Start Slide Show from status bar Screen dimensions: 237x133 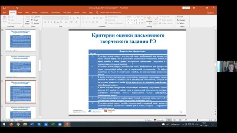coord(186,120)
